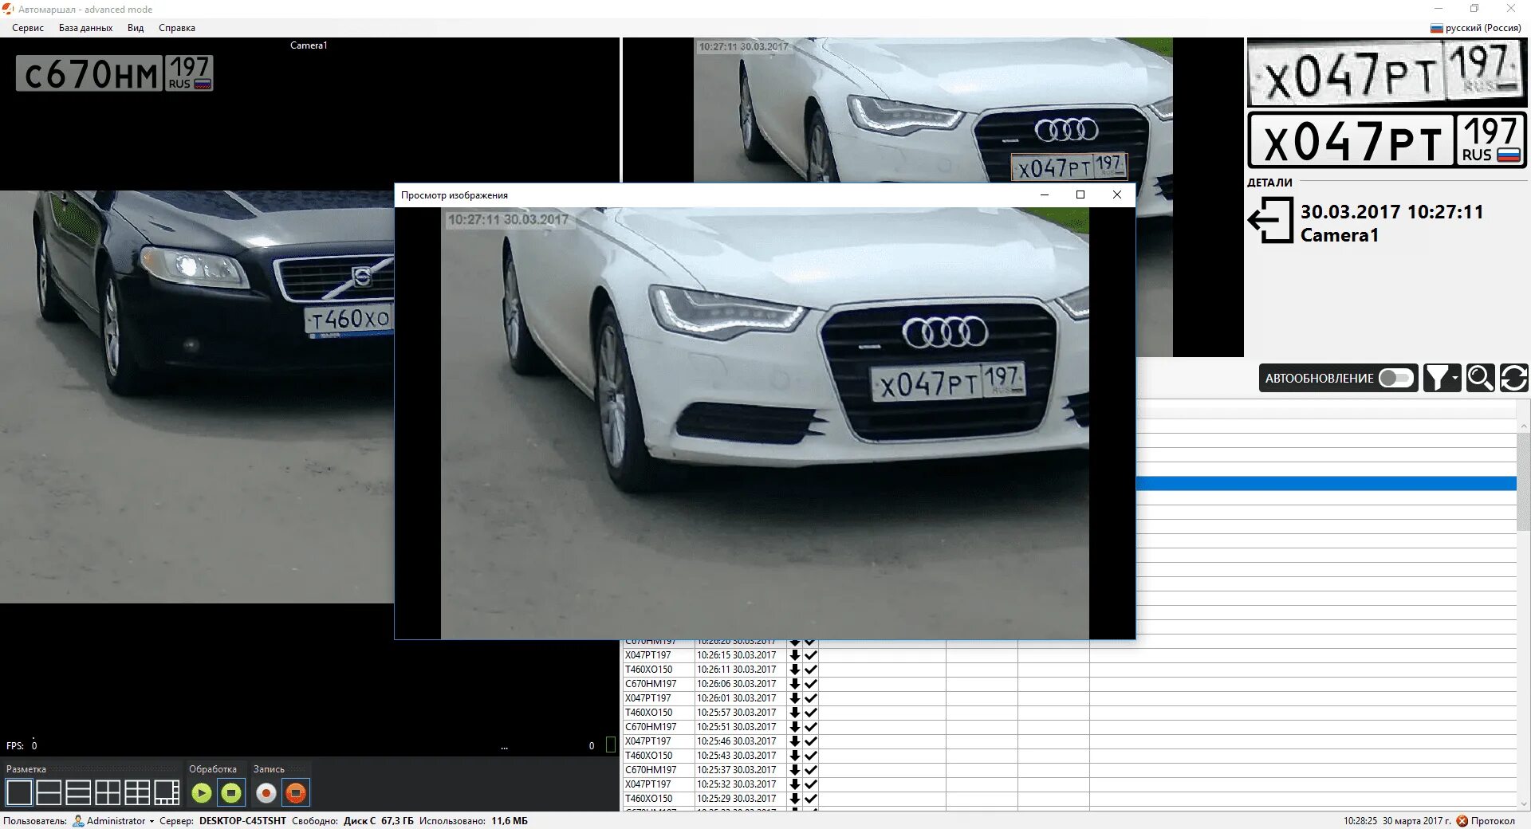Image resolution: width=1531 pixels, height=829 pixels.
Task: Click timestamp 10:25:32 30.03.2017
Action: (x=736, y=784)
